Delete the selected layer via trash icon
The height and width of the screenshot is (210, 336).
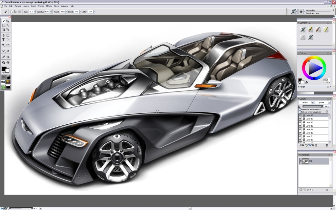(x=327, y=145)
